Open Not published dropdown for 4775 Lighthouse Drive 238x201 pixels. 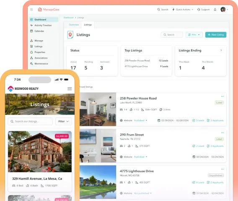pyautogui.click(x=143, y=193)
